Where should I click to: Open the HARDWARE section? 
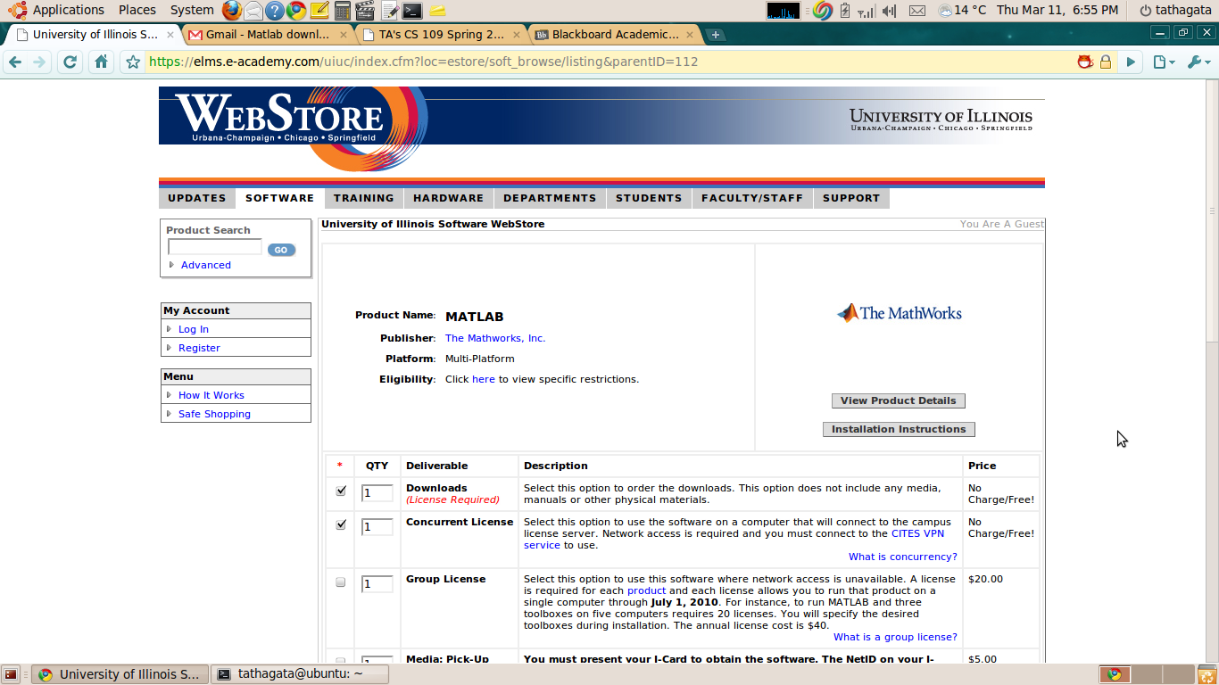click(448, 198)
